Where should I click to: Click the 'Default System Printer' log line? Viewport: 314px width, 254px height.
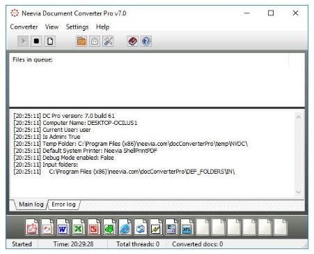point(86,151)
